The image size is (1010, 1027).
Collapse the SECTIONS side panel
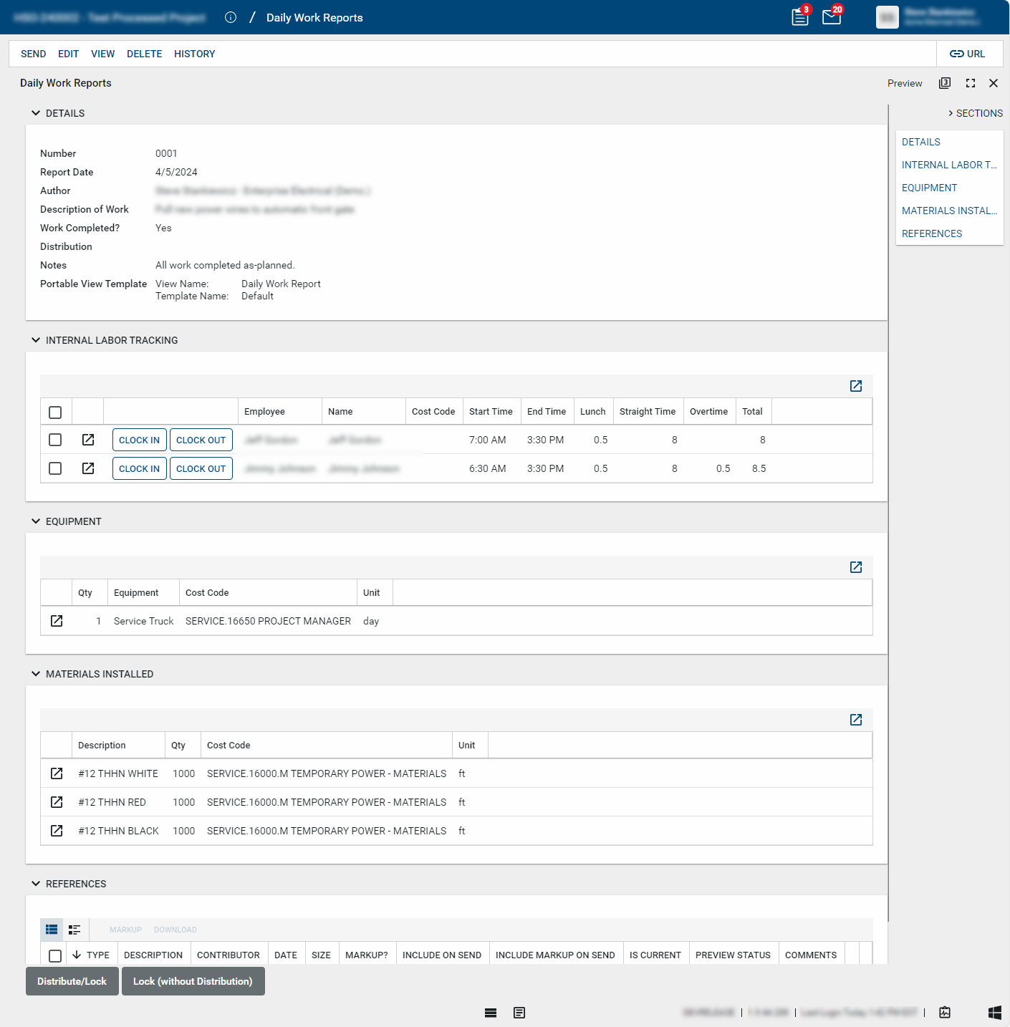951,113
